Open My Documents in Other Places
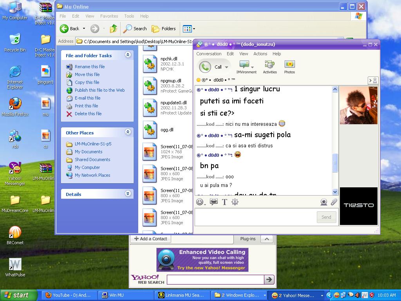401x301 pixels. coord(88,152)
